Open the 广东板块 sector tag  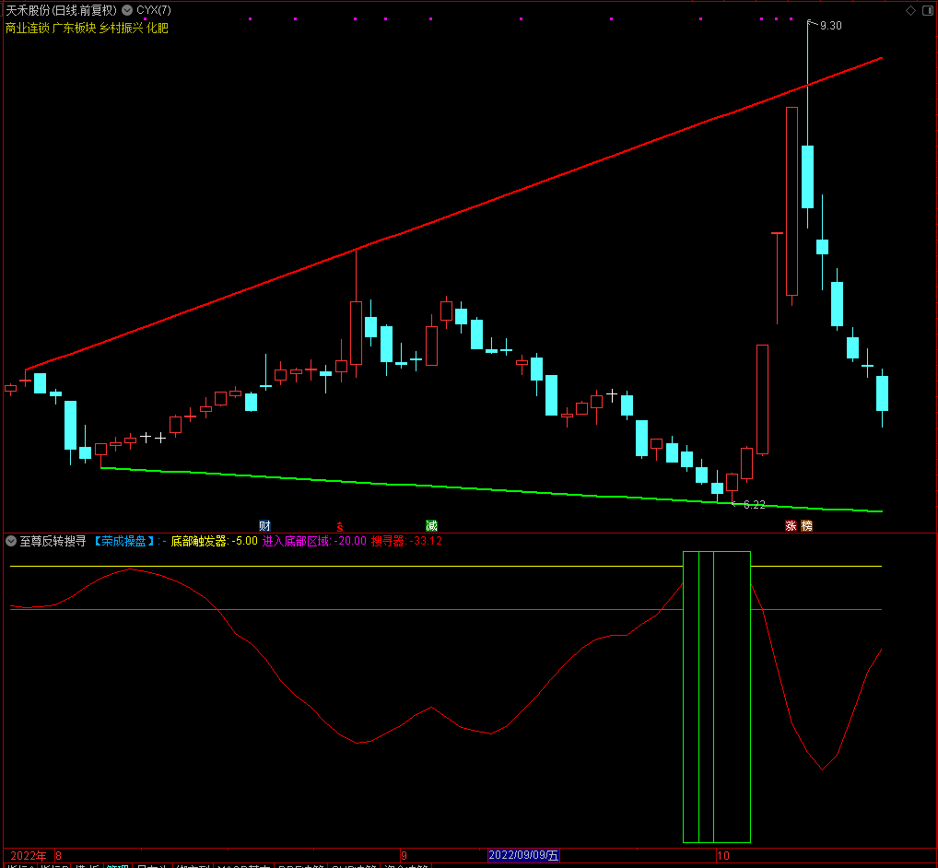coord(75,29)
